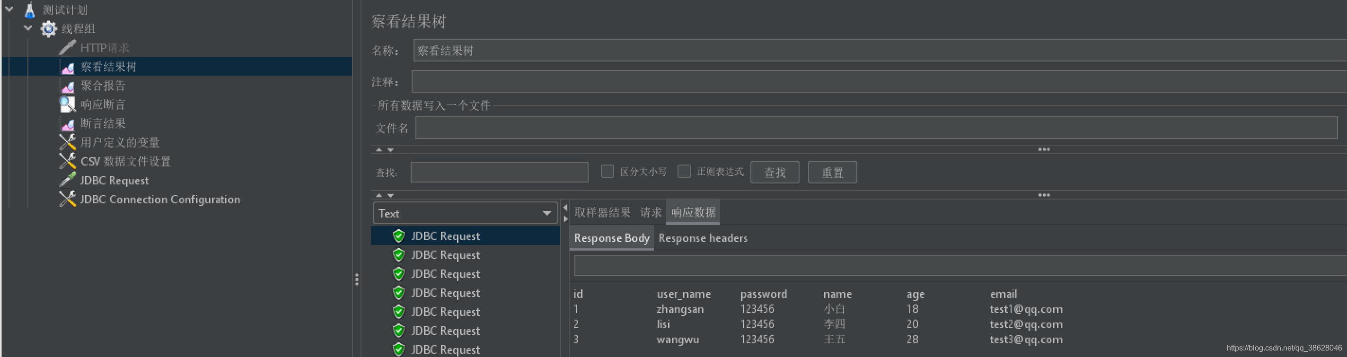
Task: Click the right expand arrow beside results list
Action: pyautogui.click(x=565, y=219)
